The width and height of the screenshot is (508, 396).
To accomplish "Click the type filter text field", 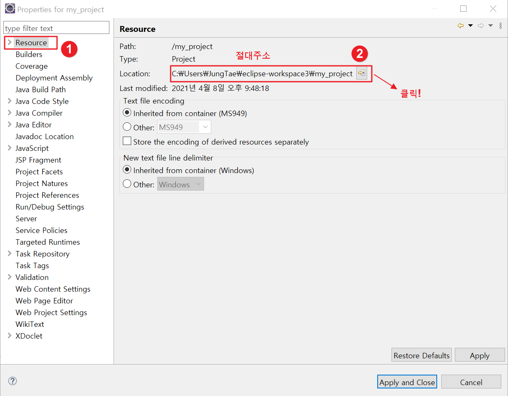I will (56, 27).
